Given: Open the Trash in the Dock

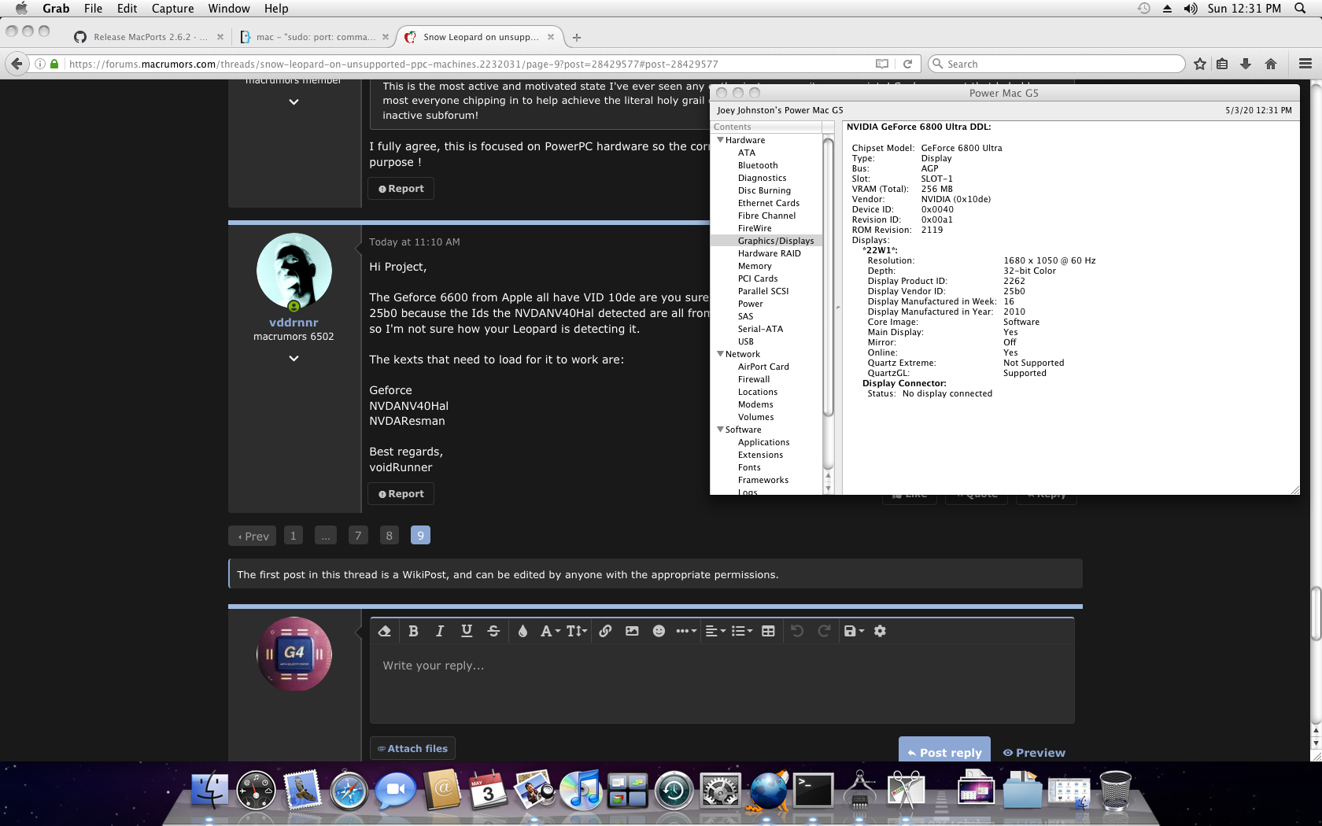Looking at the screenshot, I should [1116, 790].
